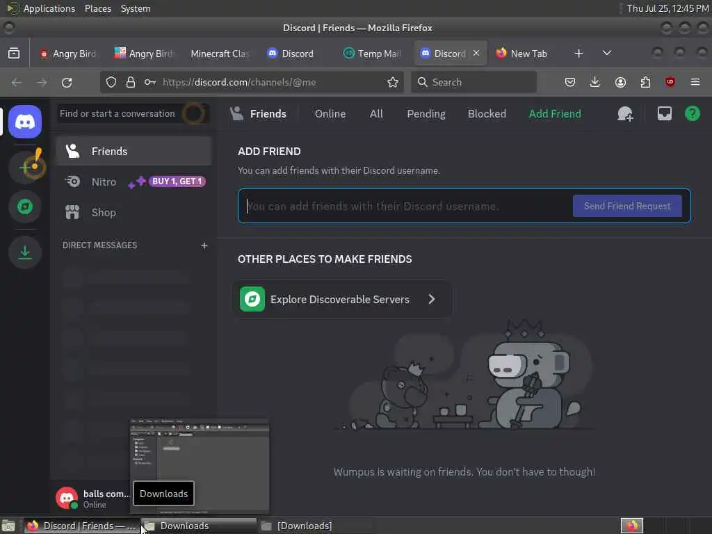Click the BUY 1, GET 1 Nitro badge

click(177, 181)
